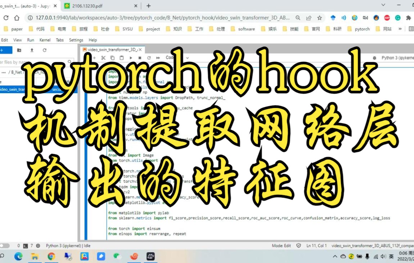This screenshot has width=414, height=263.
Task: Expand the tab search chevron in Chrome
Action: [383, 5]
